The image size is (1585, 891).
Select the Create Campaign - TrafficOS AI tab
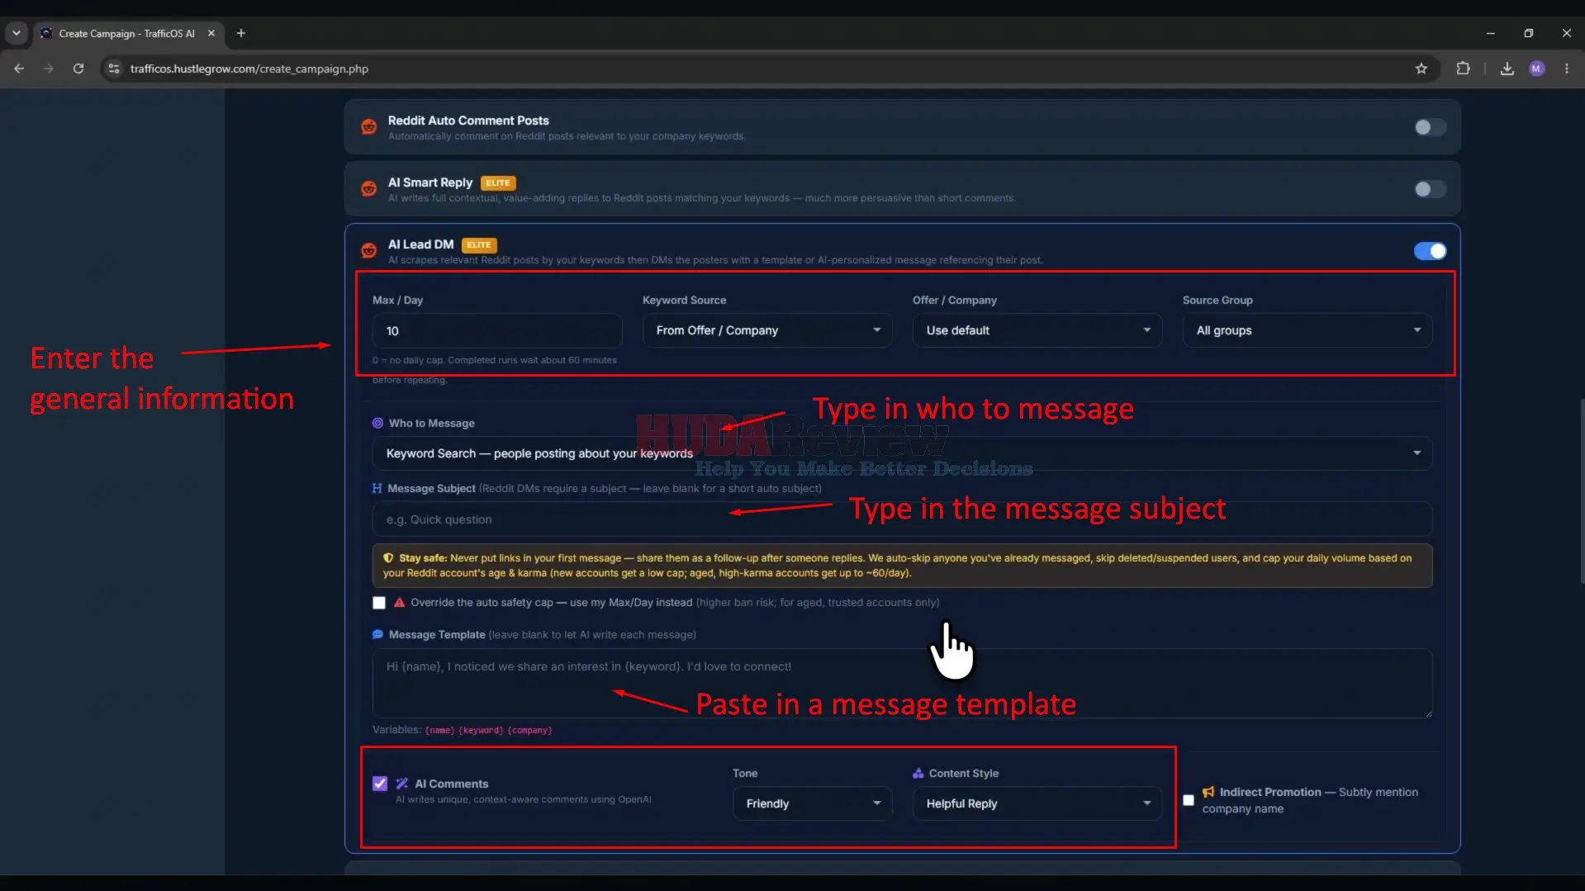click(x=126, y=33)
